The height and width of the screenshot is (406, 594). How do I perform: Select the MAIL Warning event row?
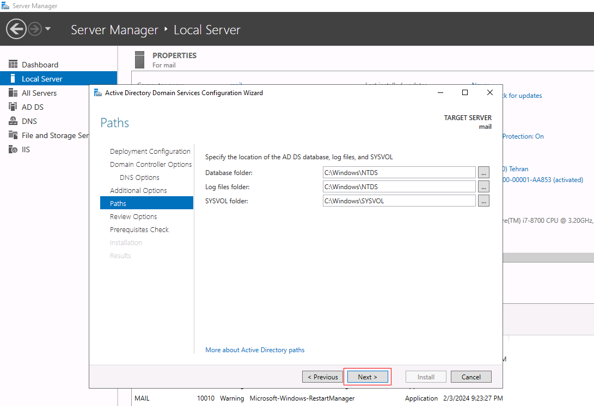pyautogui.click(x=318, y=398)
